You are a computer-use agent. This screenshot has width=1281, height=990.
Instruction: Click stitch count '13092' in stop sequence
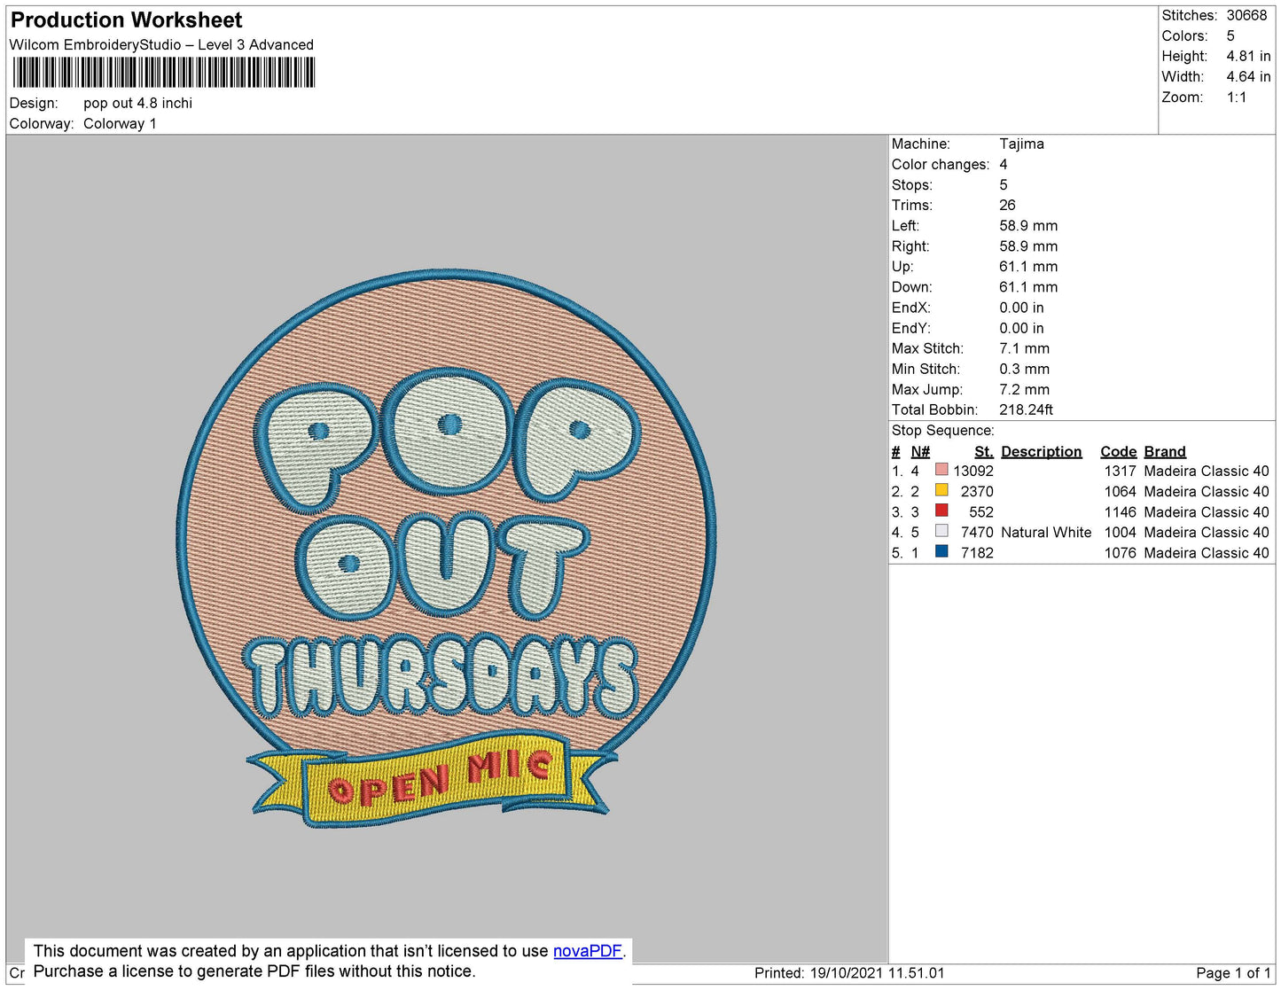(x=973, y=471)
